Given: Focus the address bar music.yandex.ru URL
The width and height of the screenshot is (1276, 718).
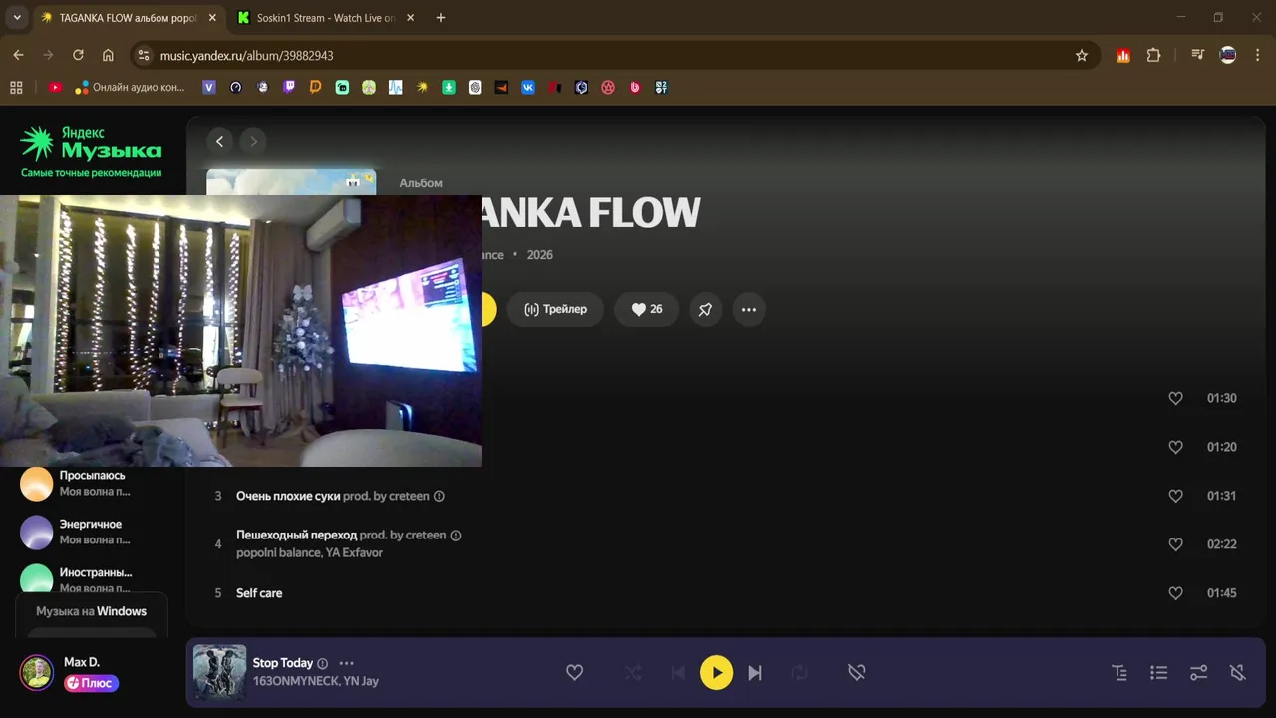Looking at the screenshot, I should point(247,56).
